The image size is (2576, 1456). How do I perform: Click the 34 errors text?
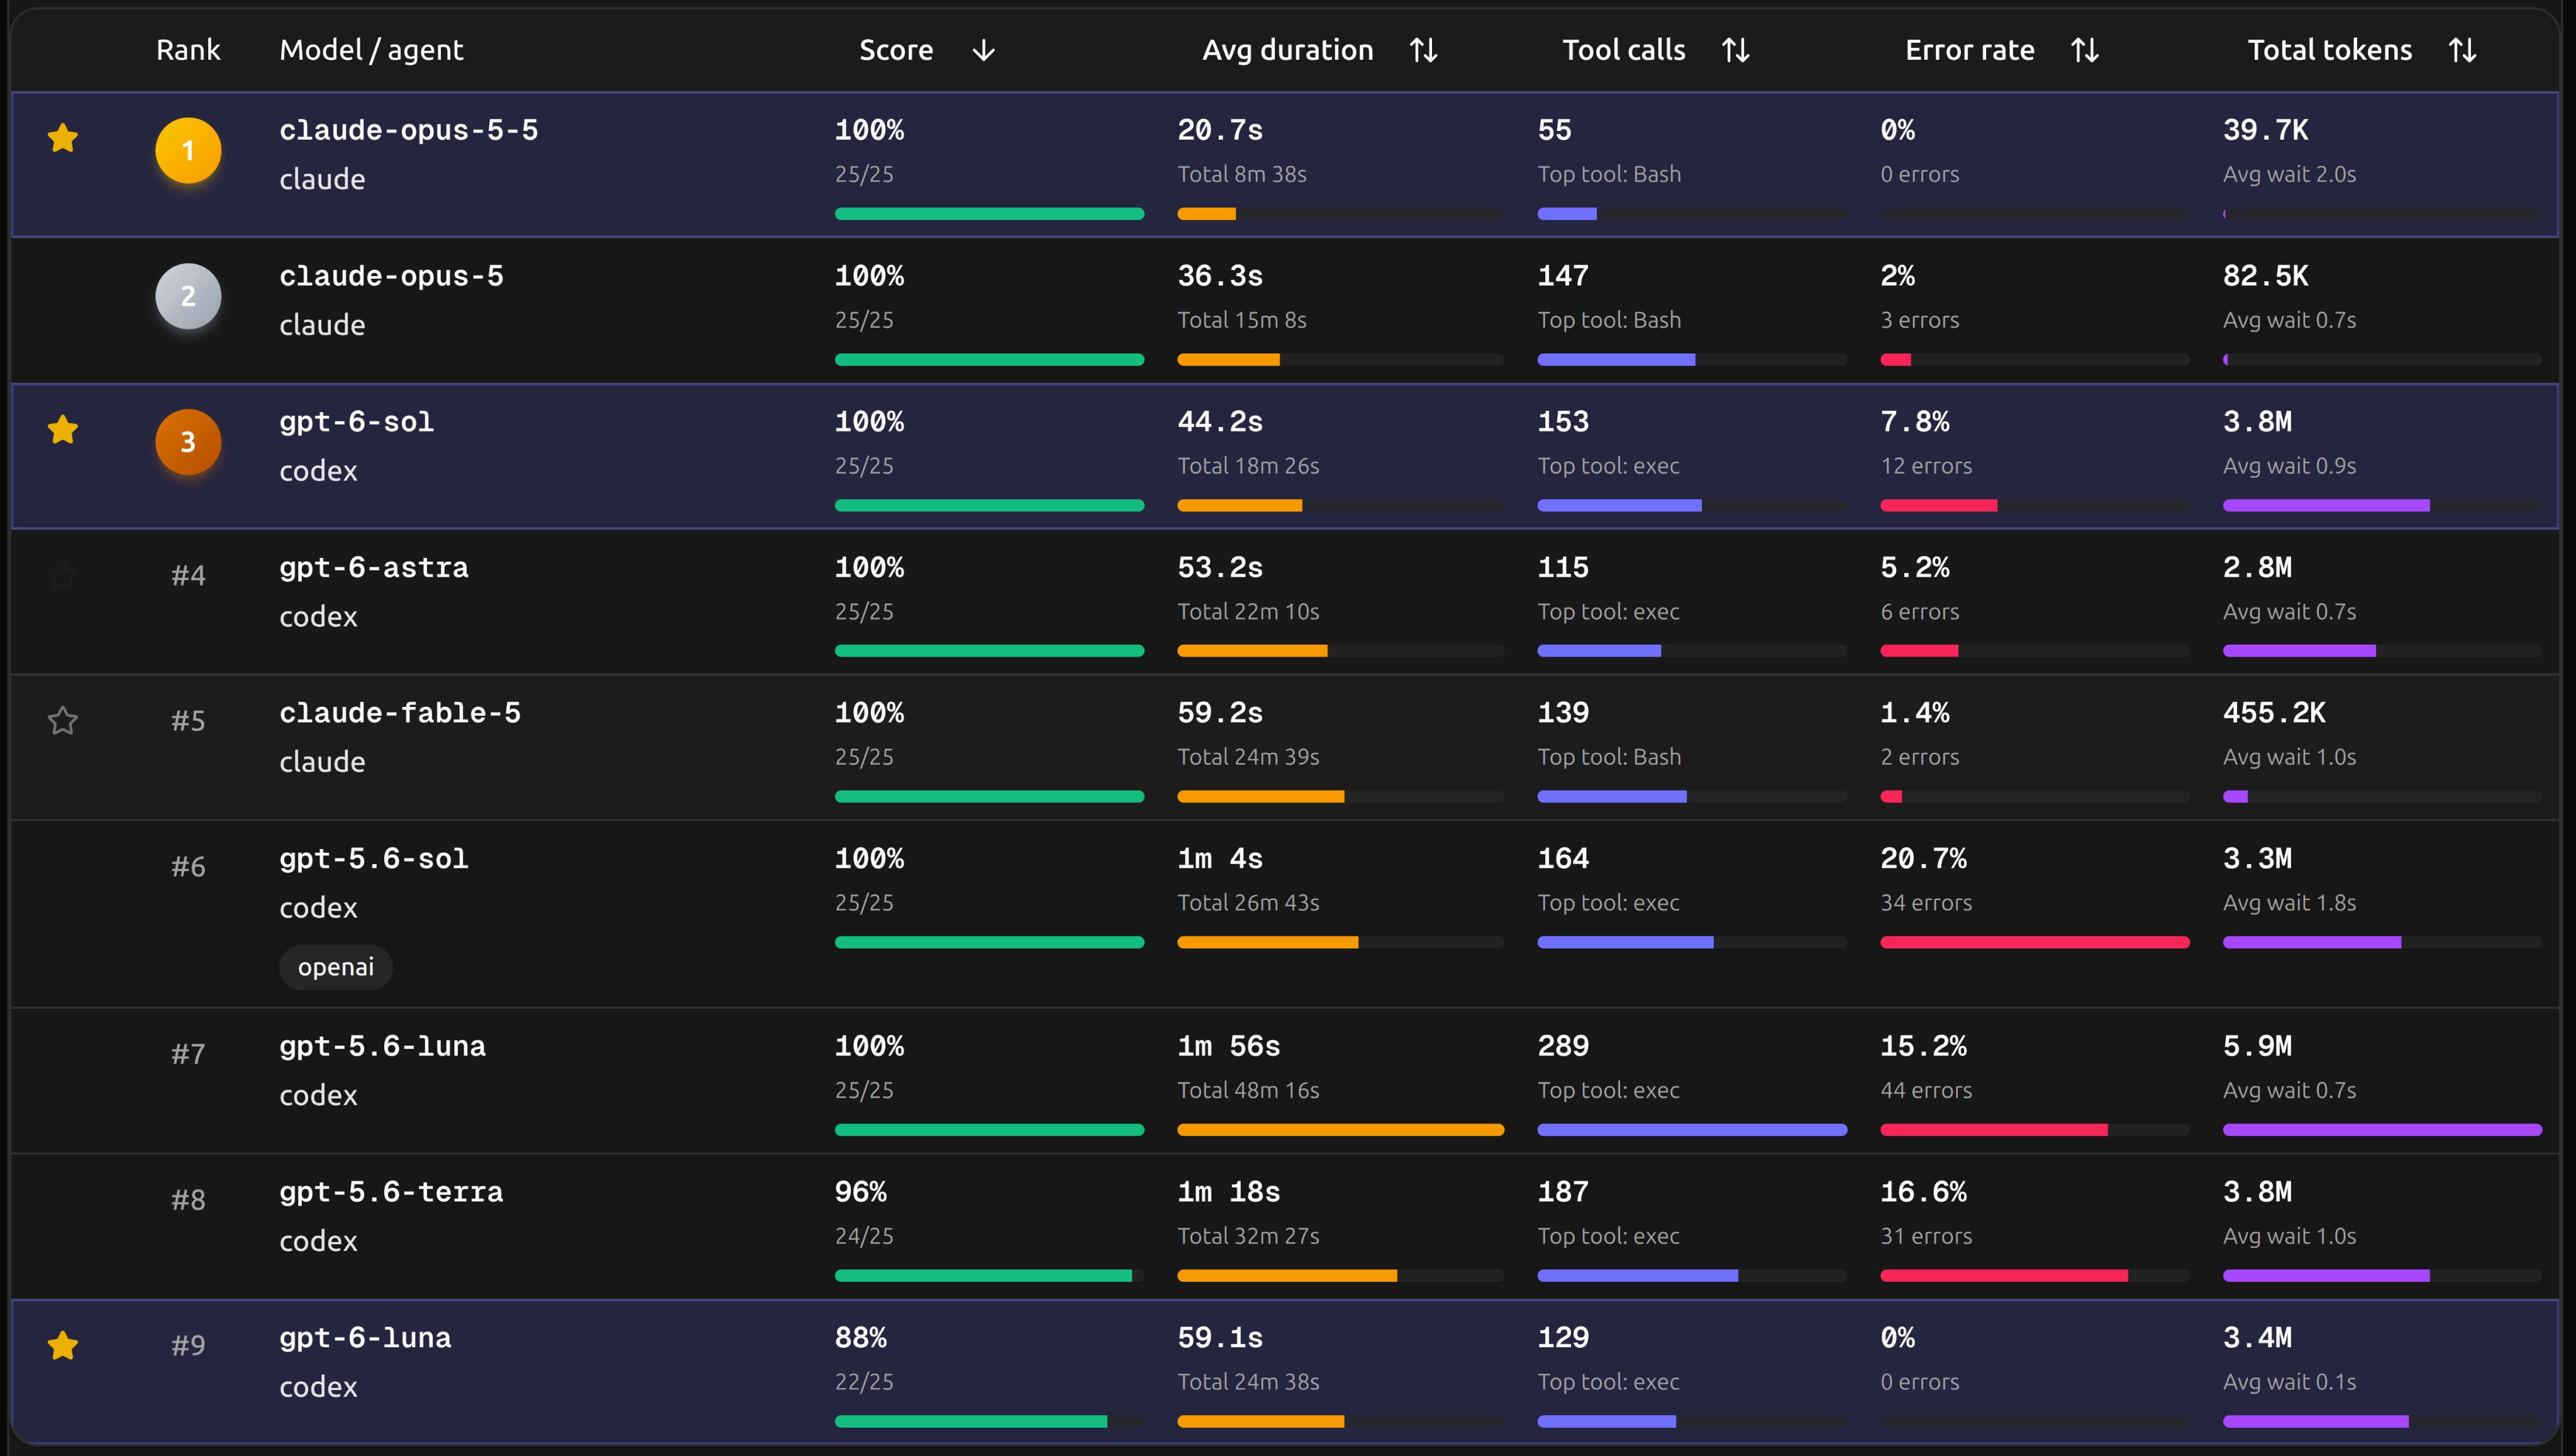pyautogui.click(x=1926, y=903)
